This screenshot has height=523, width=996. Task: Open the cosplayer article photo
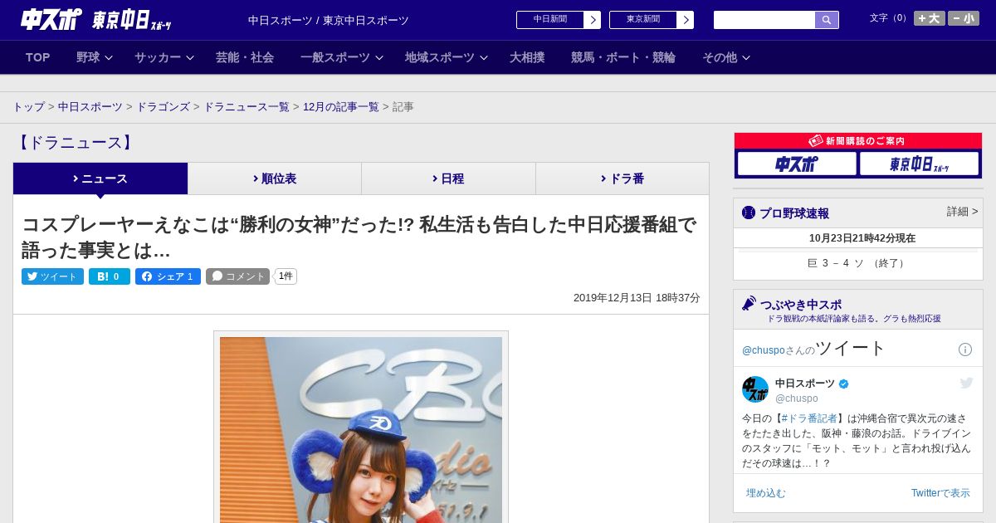pos(361,429)
